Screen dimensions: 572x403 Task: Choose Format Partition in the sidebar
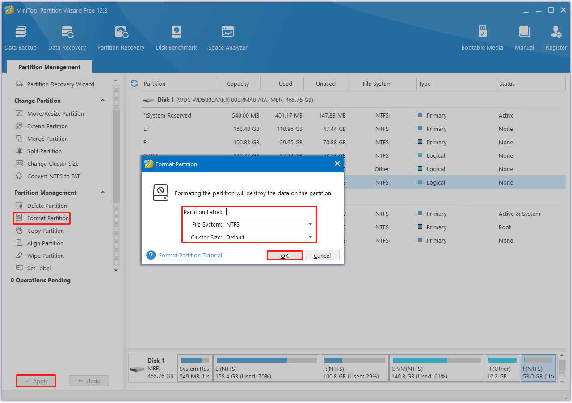pos(48,218)
